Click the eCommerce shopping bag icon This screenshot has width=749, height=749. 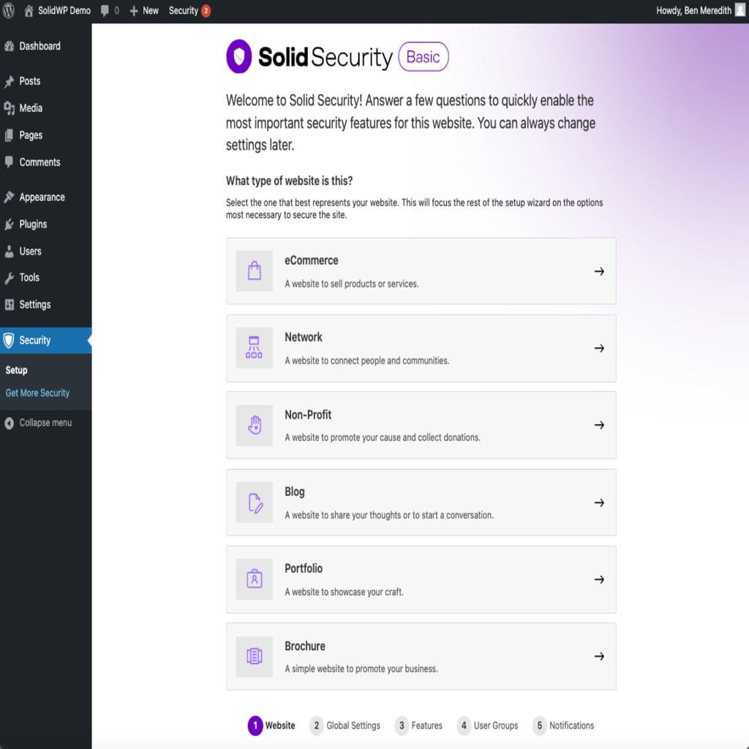255,271
